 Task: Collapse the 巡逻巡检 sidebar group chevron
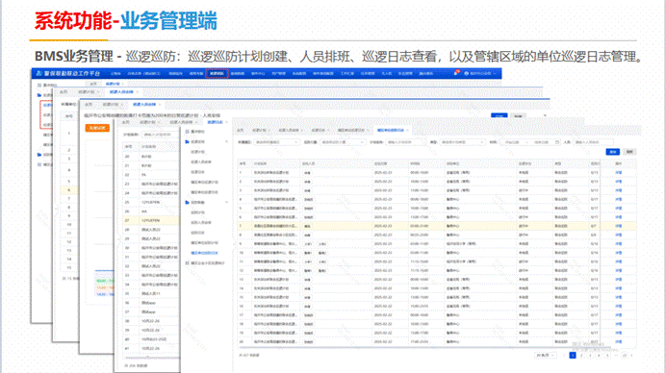point(226,141)
